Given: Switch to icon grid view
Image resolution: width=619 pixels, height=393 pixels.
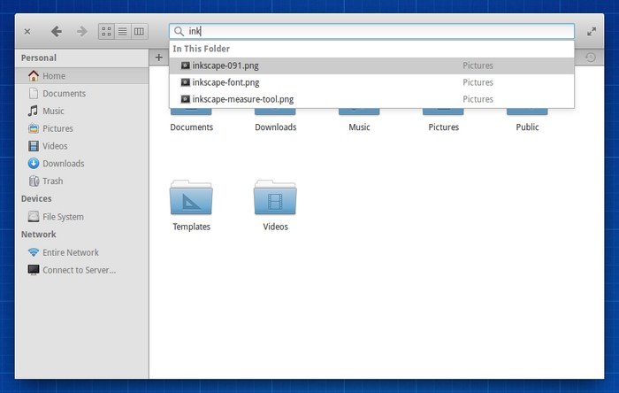Looking at the screenshot, I should 106,31.
